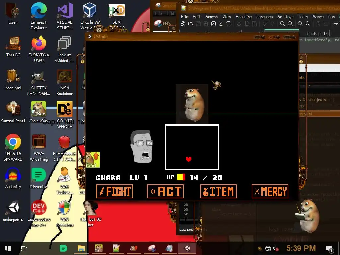340x255 pixels.
Task: Click the yellow HP bar in Unitale
Action: coord(181,177)
